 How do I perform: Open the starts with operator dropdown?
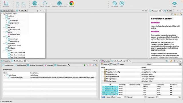[157, 97]
